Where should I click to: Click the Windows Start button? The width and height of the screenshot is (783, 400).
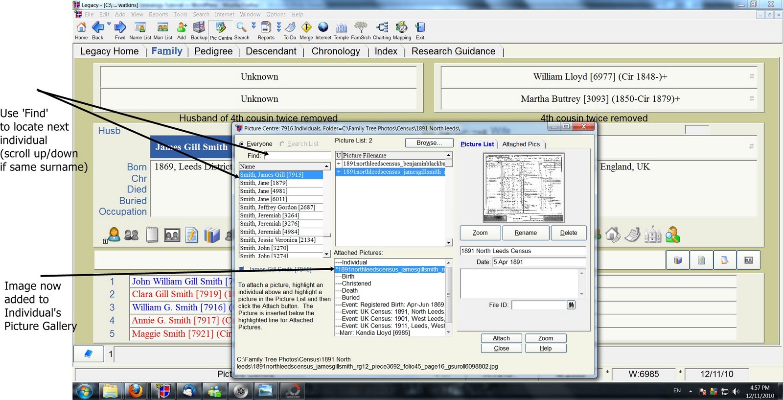coord(85,391)
